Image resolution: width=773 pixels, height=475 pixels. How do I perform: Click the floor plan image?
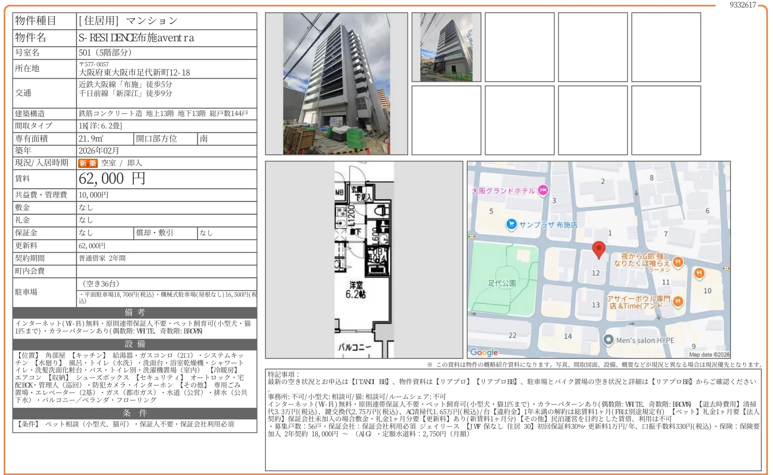pos(364,259)
